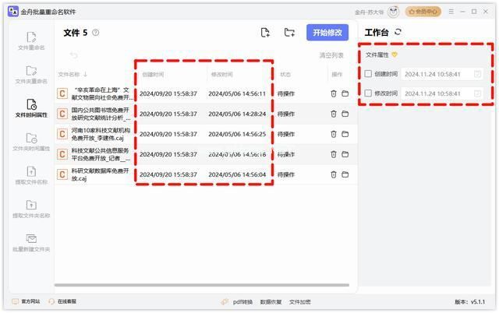The width and height of the screenshot is (499, 313).
Task: Click the add folder icon
Action: click(x=289, y=33)
